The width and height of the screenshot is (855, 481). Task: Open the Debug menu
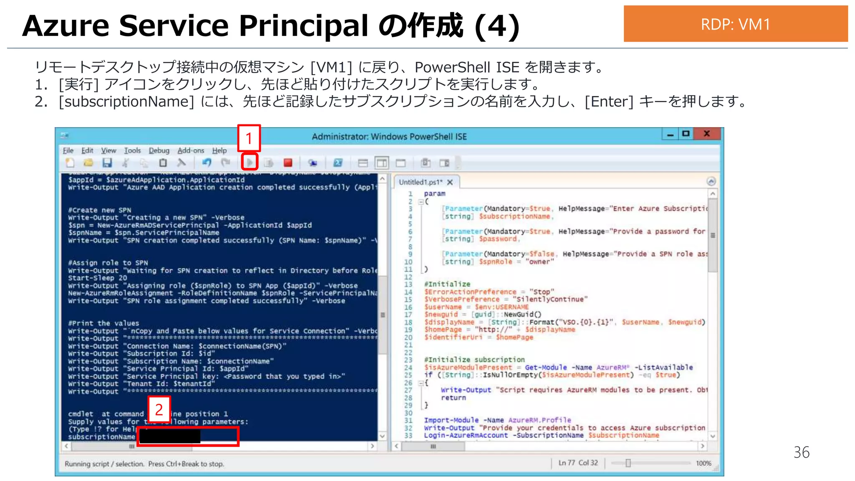tap(159, 150)
